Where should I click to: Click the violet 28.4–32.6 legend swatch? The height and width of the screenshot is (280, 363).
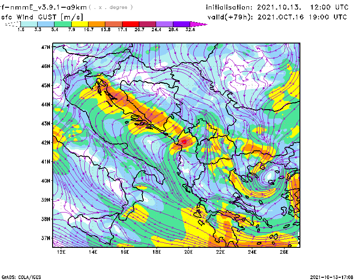(181, 24)
